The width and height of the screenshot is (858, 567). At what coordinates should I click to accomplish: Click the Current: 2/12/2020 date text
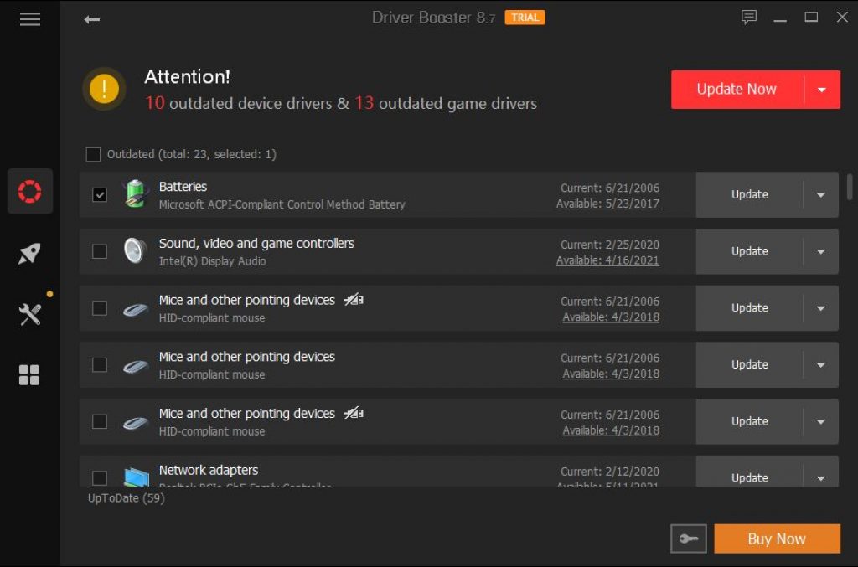pyautogui.click(x=610, y=472)
